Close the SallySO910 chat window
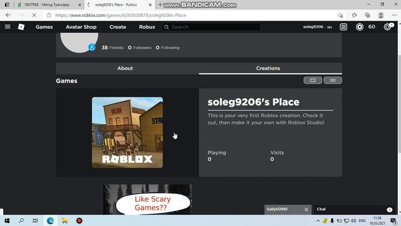This screenshot has width=401, height=226. [x=306, y=209]
